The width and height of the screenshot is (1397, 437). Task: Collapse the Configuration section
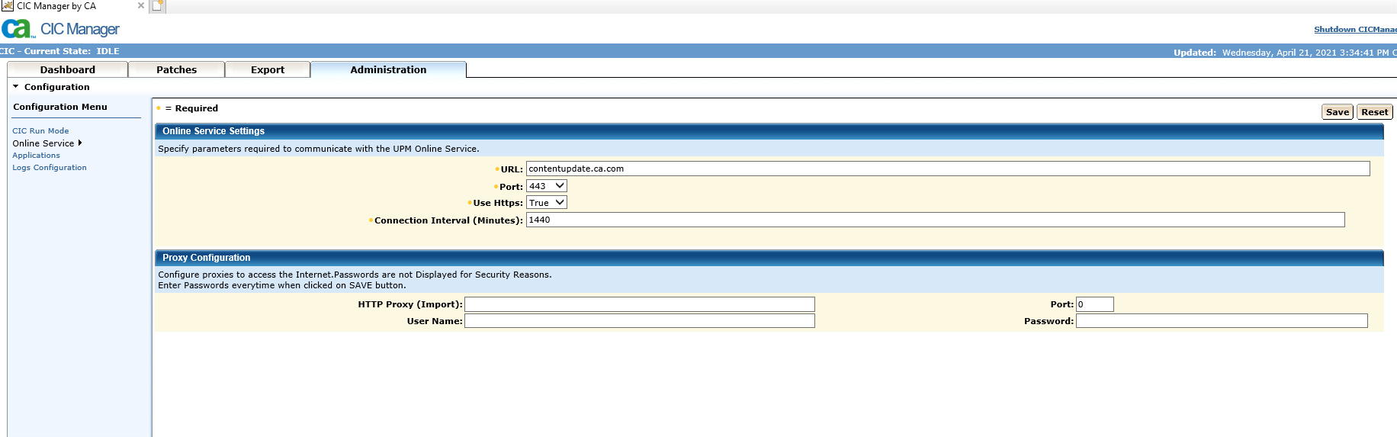pos(15,87)
